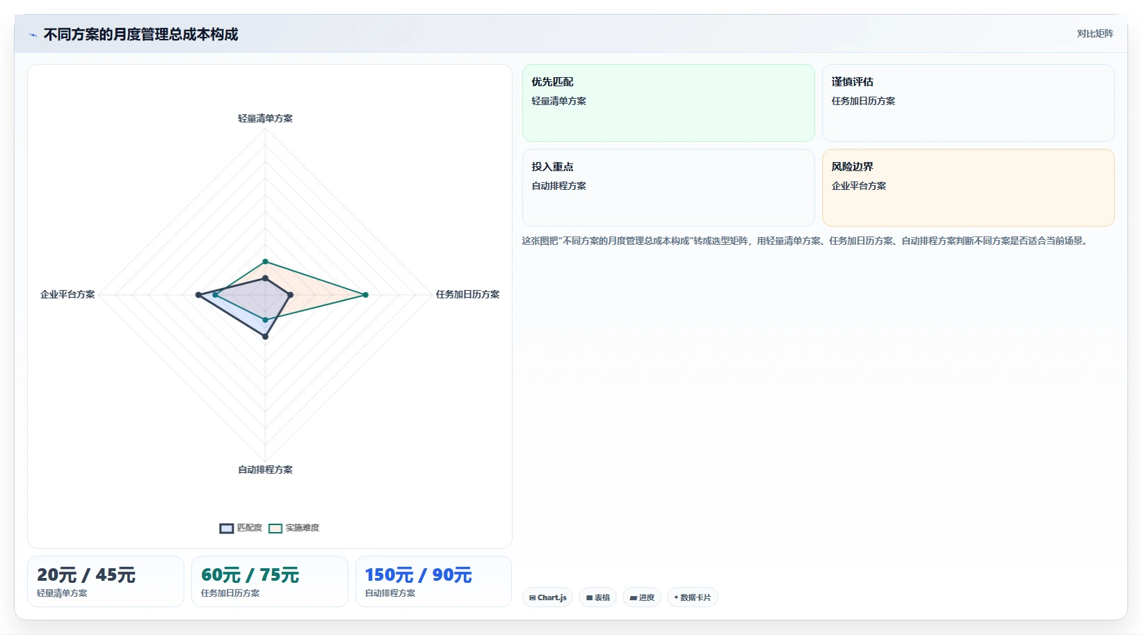This screenshot has height=635, width=1142.
Task: Click the 匹配度 legend label text
Action: tap(250, 528)
